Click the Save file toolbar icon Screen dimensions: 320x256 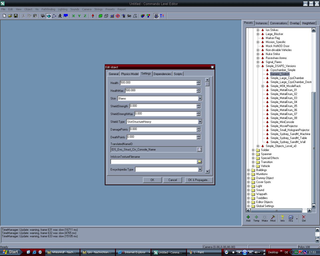pyautogui.click(x=16, y=16)
